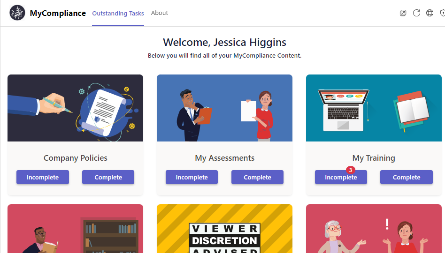
Task: Open the globe website icon
Action: point(430,13)
